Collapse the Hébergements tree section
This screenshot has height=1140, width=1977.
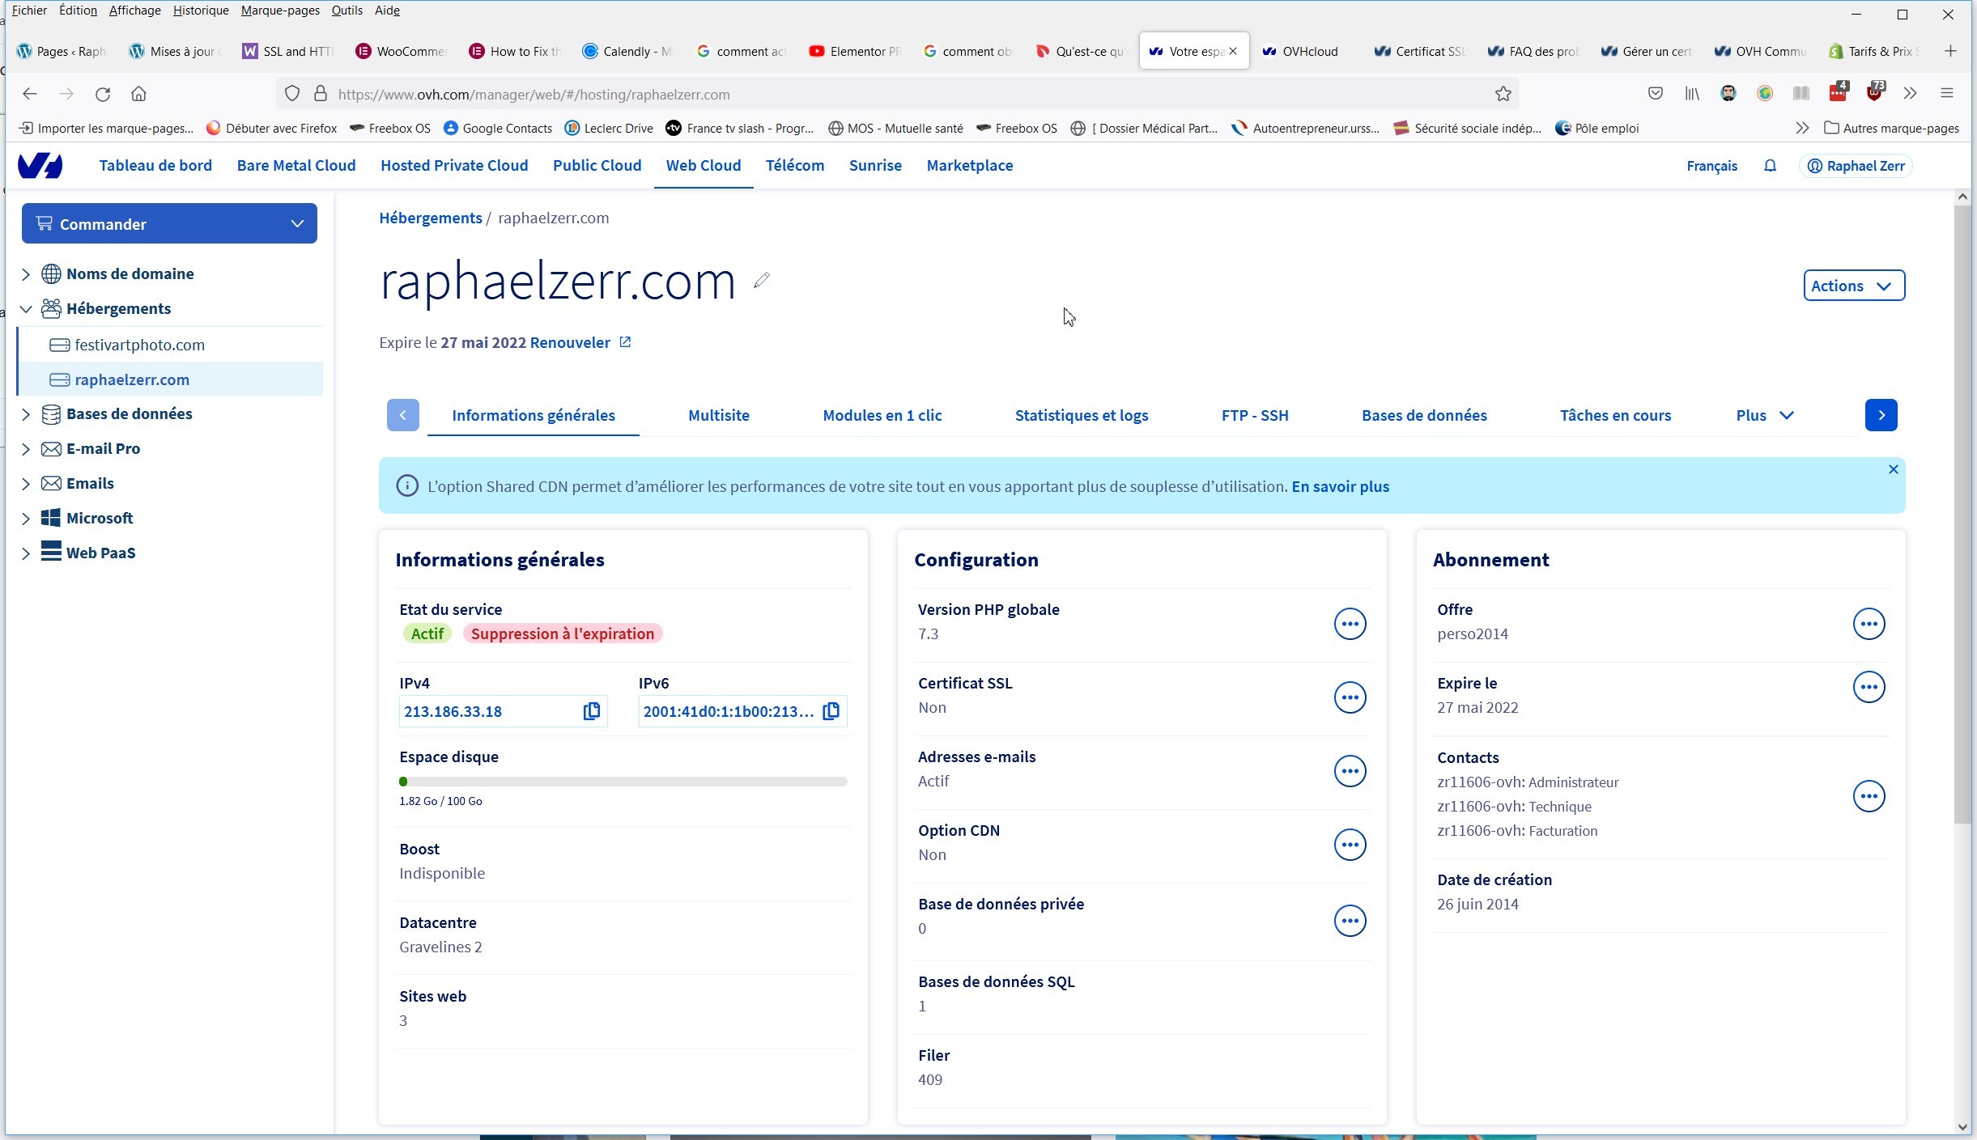[x=26, y=309]
